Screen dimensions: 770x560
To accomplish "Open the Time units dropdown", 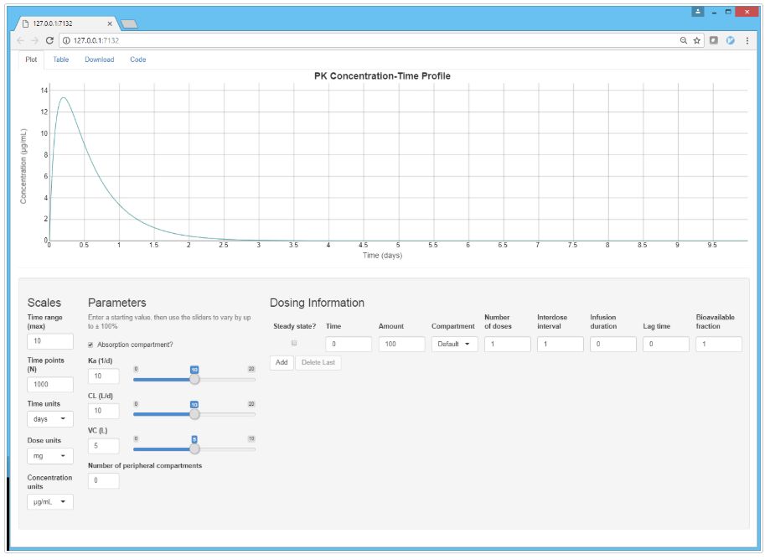I will tap(50, 419).
